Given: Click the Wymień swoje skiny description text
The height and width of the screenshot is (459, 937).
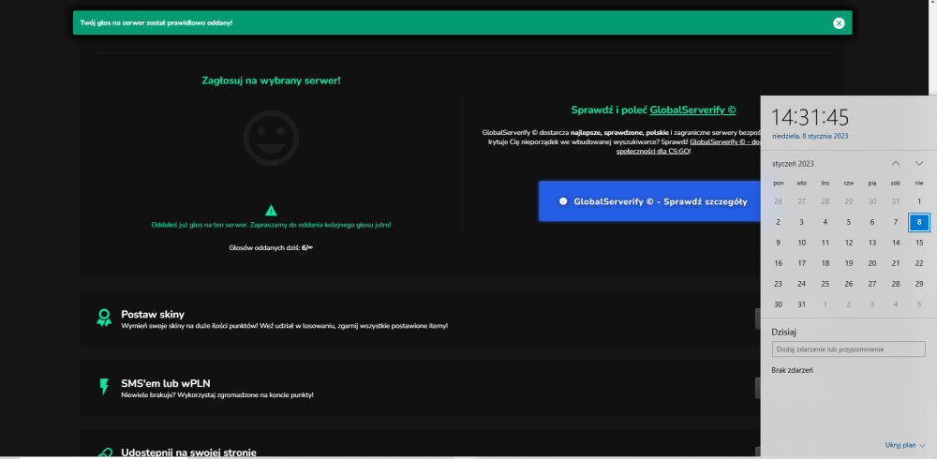Looking at the screenshot, I should click(285, 326).
